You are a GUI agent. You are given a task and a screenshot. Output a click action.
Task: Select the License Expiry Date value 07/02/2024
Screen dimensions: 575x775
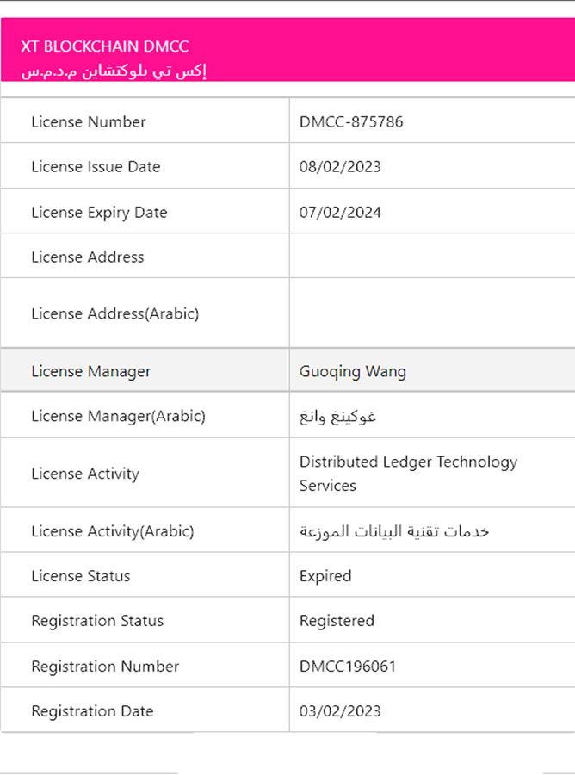click(340, 213)
